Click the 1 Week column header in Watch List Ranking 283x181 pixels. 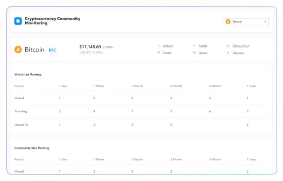pyautogui.click(x=99, y=86)
